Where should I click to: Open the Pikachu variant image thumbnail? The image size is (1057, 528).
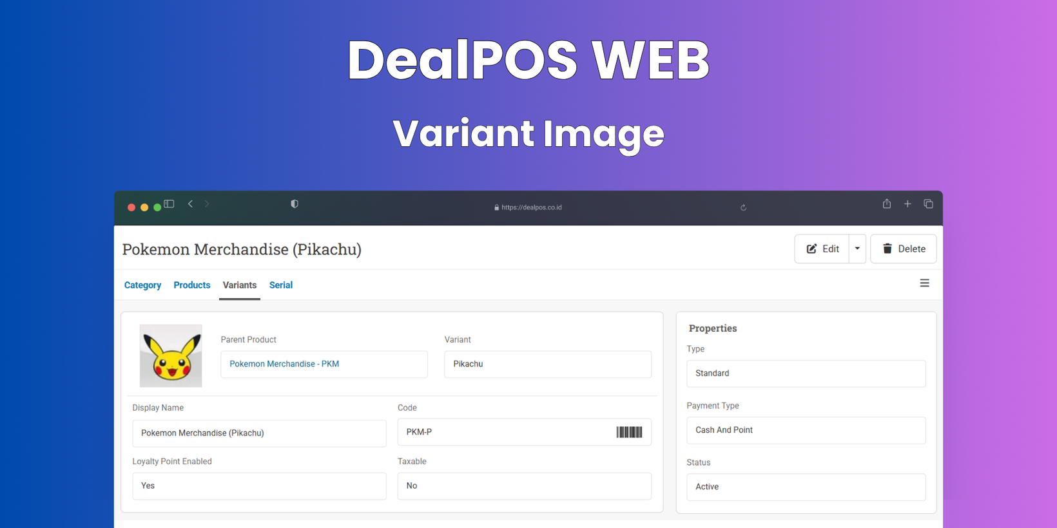coord(171,355)
